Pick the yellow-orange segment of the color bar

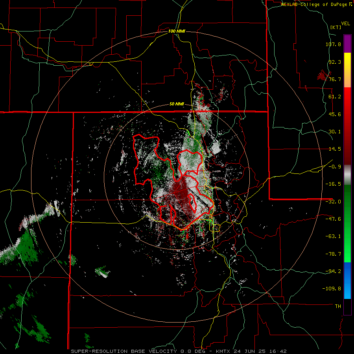(x=347, y=70)
